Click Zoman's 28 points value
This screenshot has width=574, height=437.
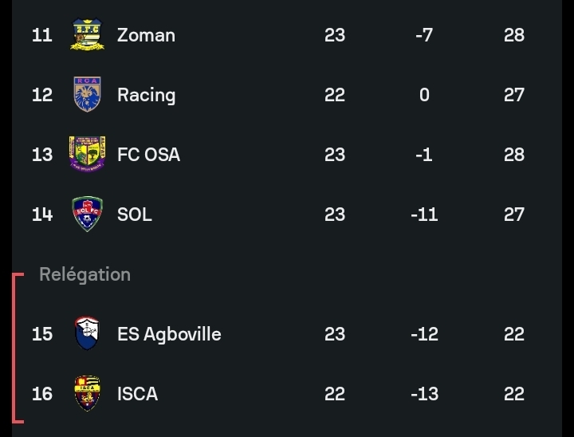pyautogui.click(x=514, y=35)
